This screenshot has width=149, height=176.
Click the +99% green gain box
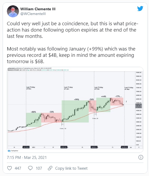(75, 111)
